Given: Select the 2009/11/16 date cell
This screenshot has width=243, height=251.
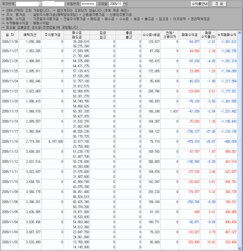Looking at the screenshot, I should pos(10,142).
